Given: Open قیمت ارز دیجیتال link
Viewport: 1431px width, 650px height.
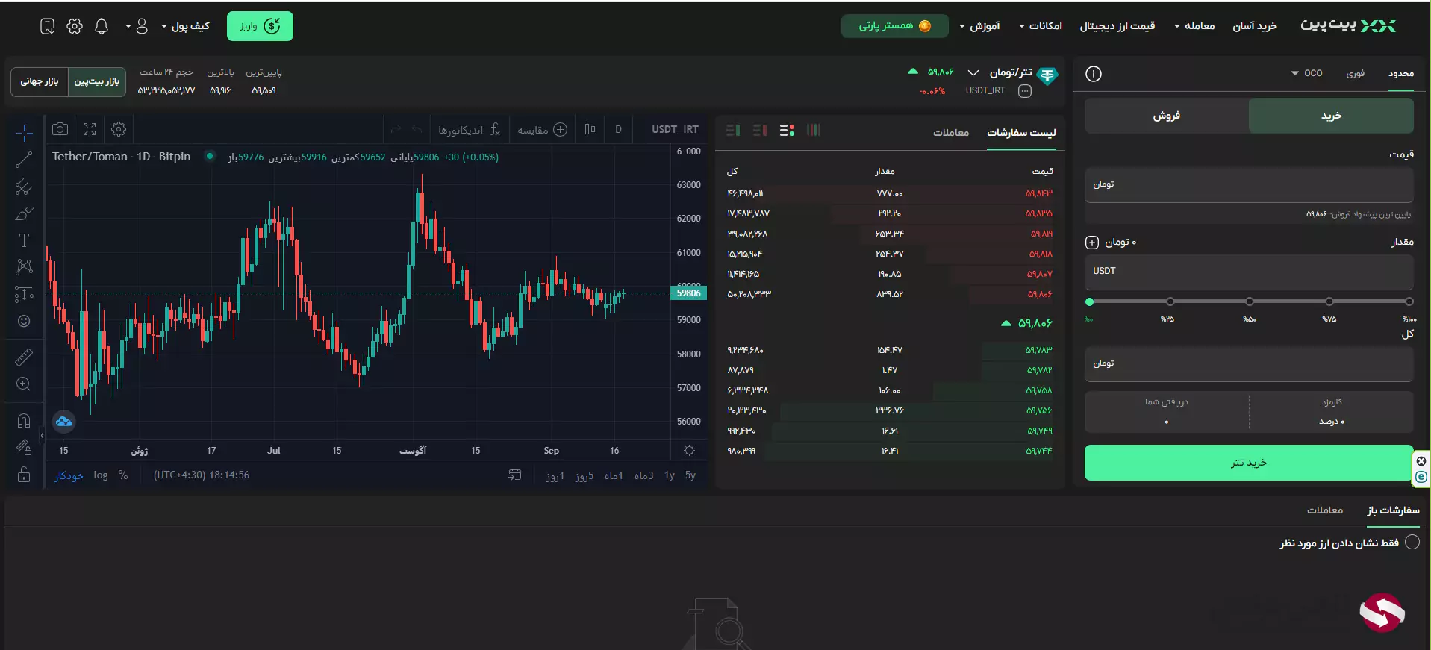Looking at the screenshot, I should [x=1117, y=26].
